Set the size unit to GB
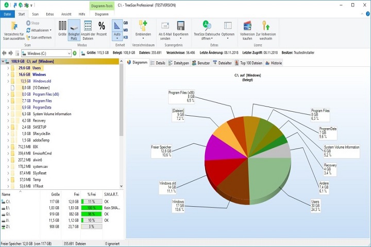The width and height of the screenshot is (371, 247). pyautogui.click(x=126, y=23)
